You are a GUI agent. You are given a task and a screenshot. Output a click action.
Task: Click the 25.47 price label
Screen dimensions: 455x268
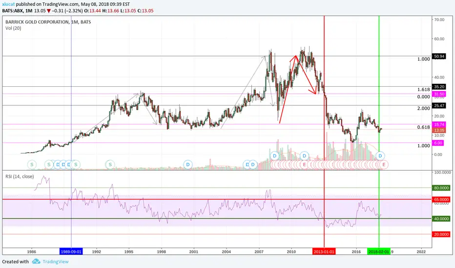439,105
